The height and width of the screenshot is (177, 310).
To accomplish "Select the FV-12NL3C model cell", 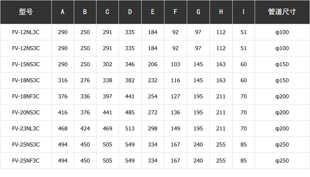I will [26, 32].
